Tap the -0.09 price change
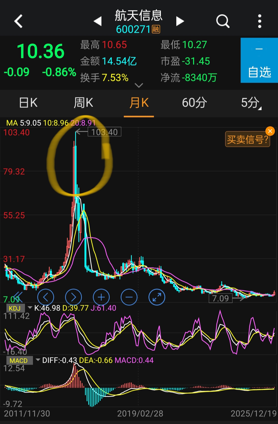Screen dimensions: 278x424 16,72
